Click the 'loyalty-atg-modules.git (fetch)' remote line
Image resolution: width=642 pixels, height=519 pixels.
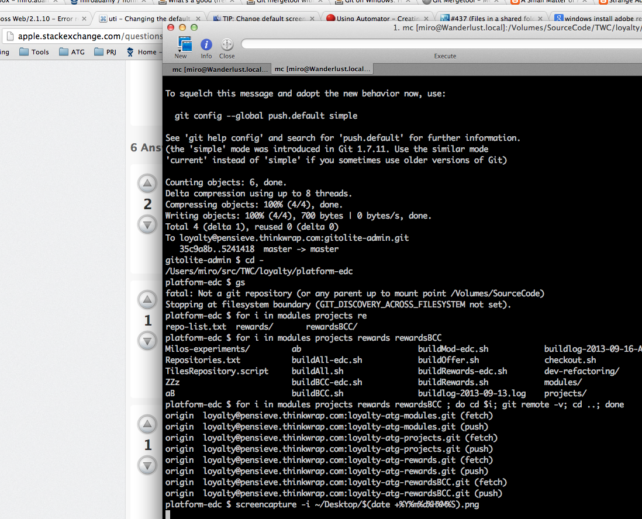(329, 416)
